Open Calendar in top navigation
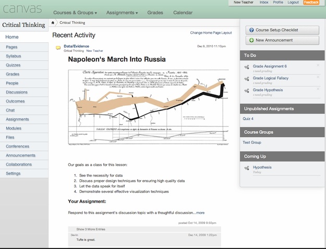The height and width of the screenshot is (249, 326). [x=183, y=13]
